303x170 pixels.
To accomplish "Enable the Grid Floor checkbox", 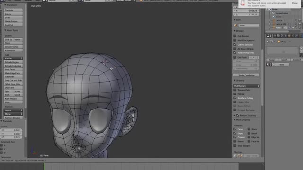I will coord(235,57).
